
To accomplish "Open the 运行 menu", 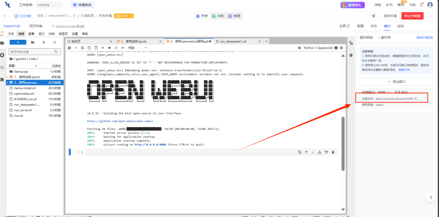I will point(41,34).
